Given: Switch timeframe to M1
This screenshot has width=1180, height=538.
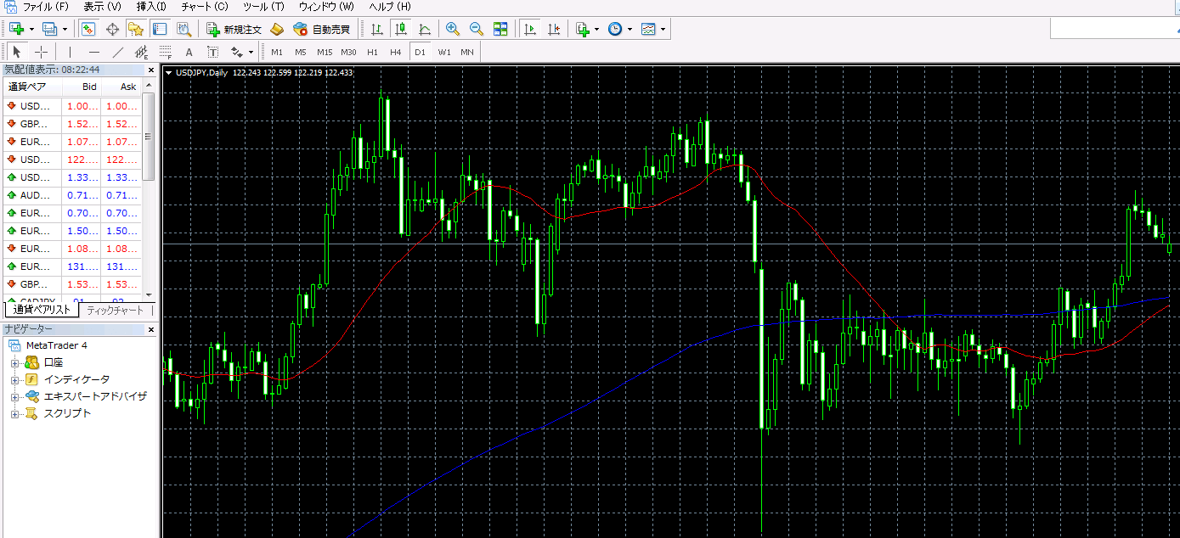Looking at the screenshot, I should (x=277, y=52).
